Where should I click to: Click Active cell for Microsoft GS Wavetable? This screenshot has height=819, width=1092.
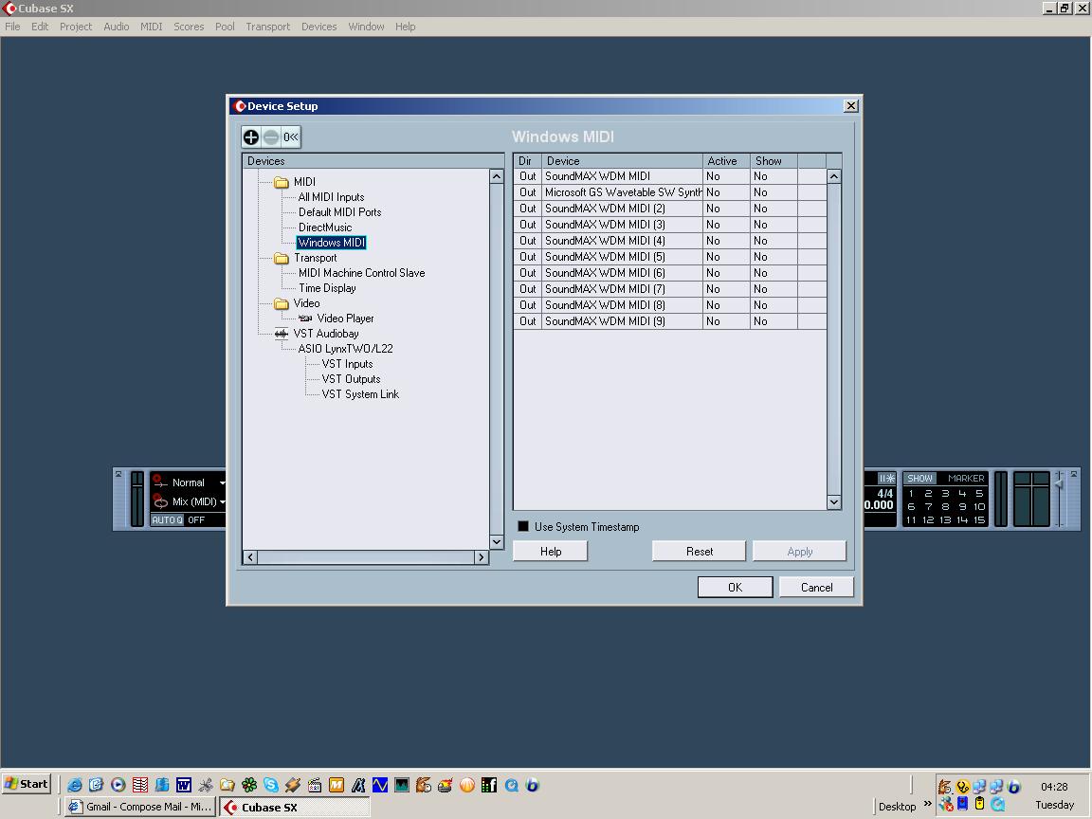726,192
